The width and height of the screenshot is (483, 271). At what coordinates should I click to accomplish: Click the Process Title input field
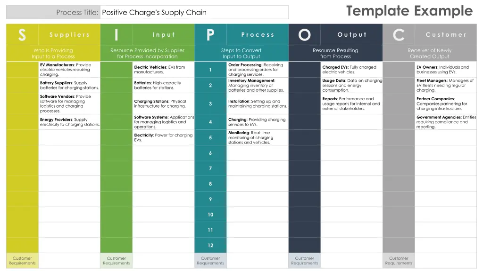pos(194,12)
